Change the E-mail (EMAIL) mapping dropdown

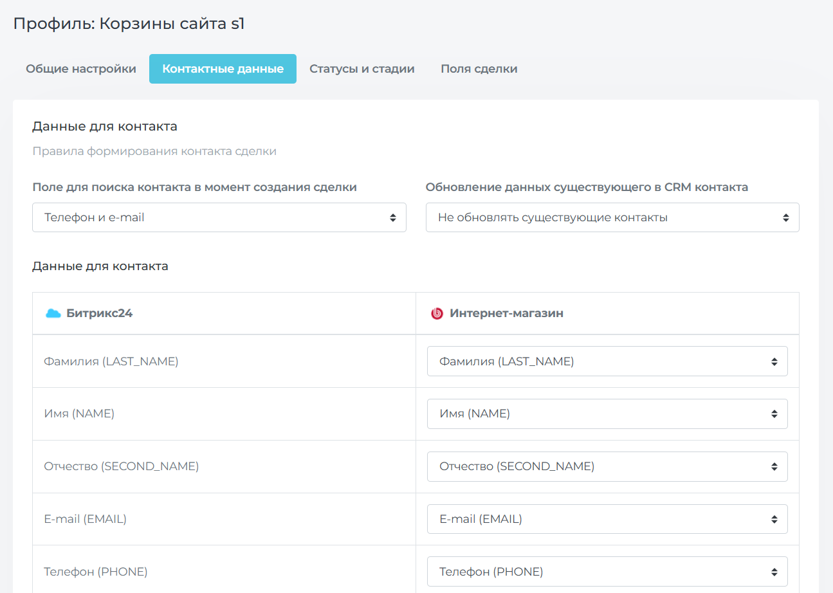[x=607, y=519]
